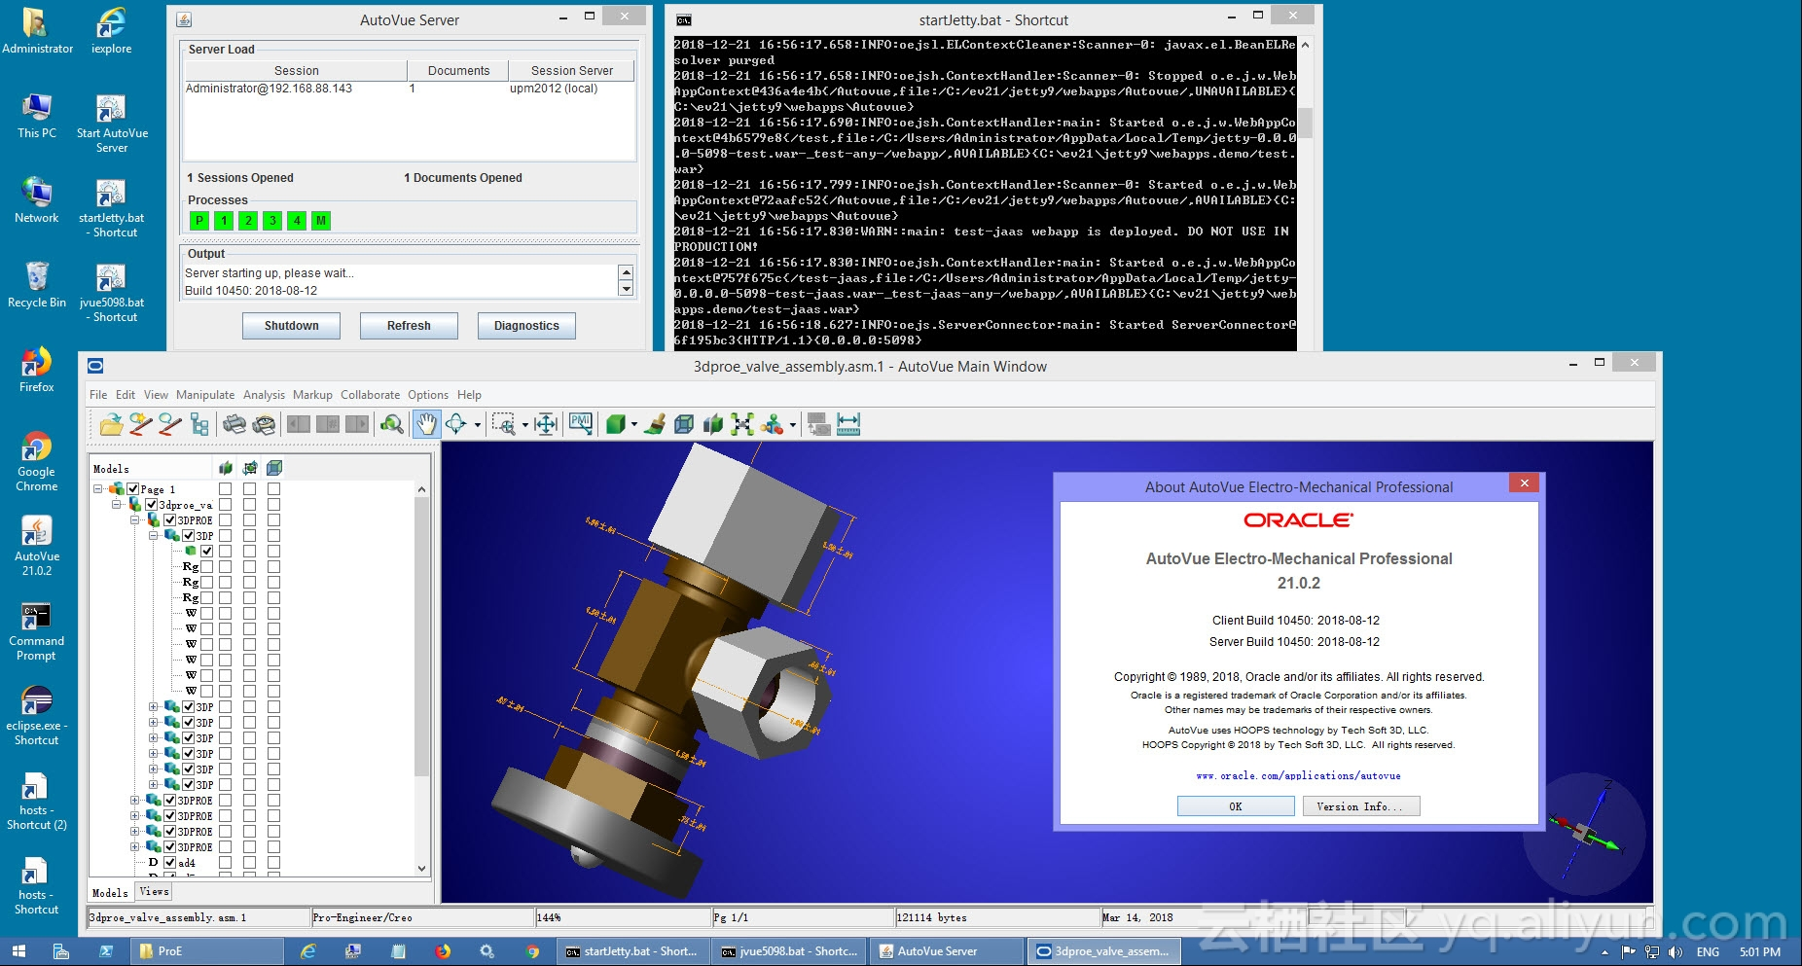Click the Command Prompt desktop icon
The image size is (1802, 966).
coord(37,630)
